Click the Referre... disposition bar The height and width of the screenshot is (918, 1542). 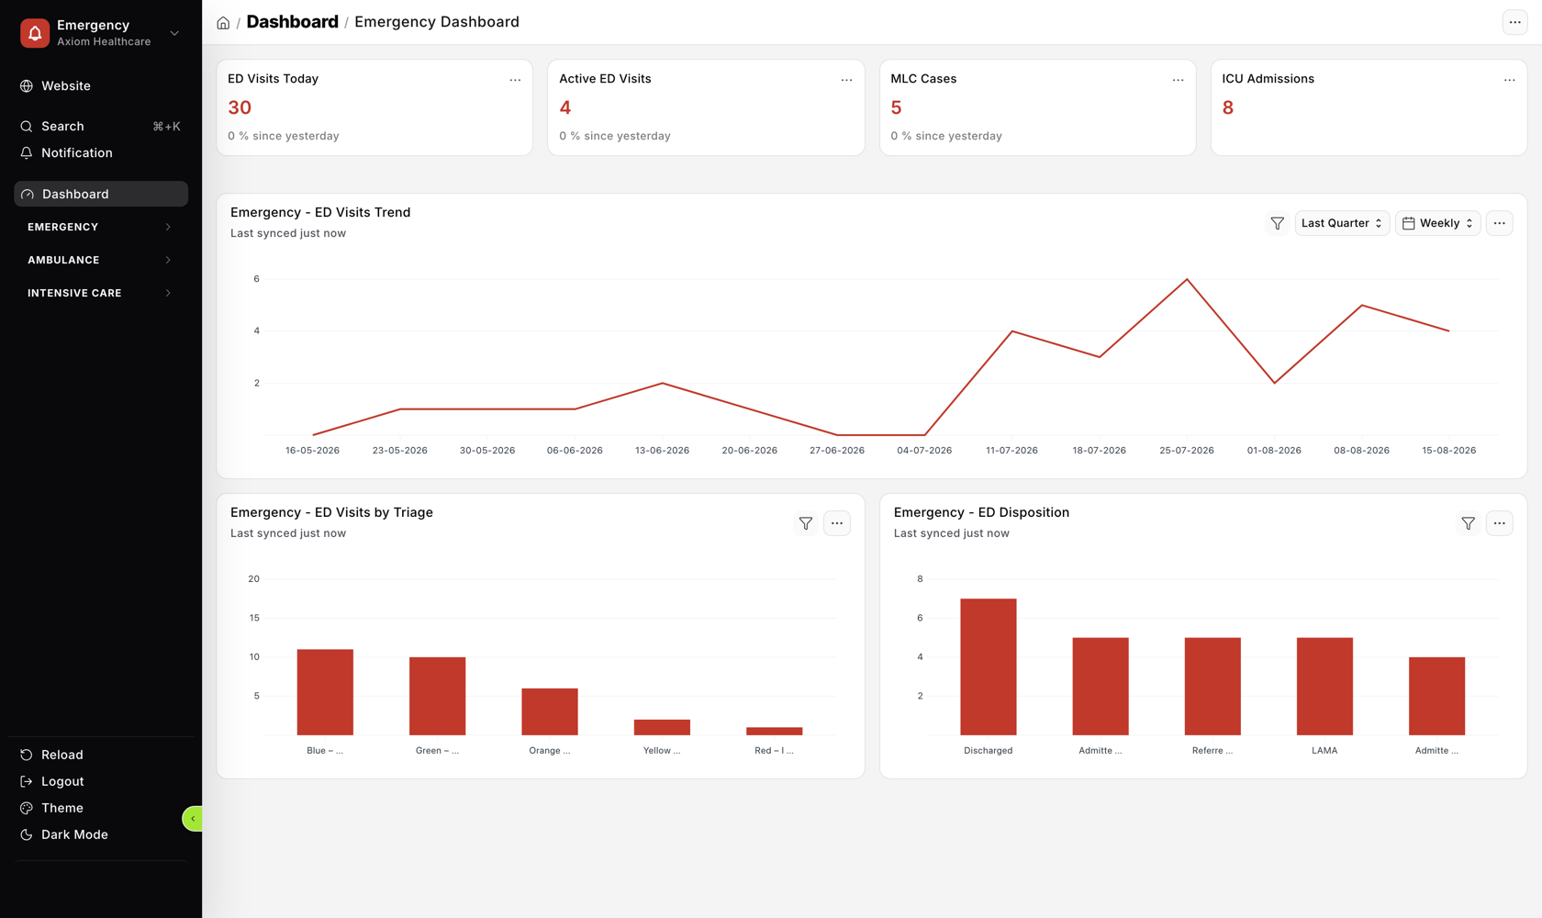click(x=1212, y=687)
